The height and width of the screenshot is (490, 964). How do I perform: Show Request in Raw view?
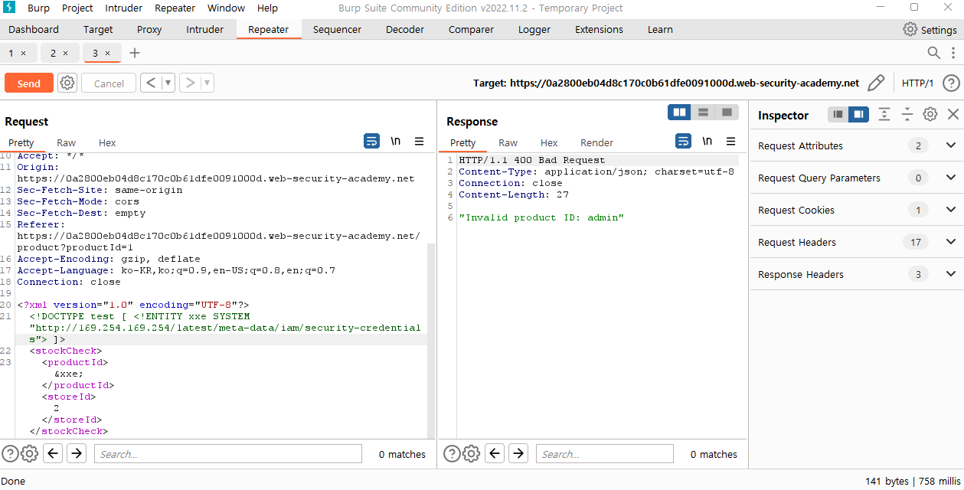[x=67, y=142]
